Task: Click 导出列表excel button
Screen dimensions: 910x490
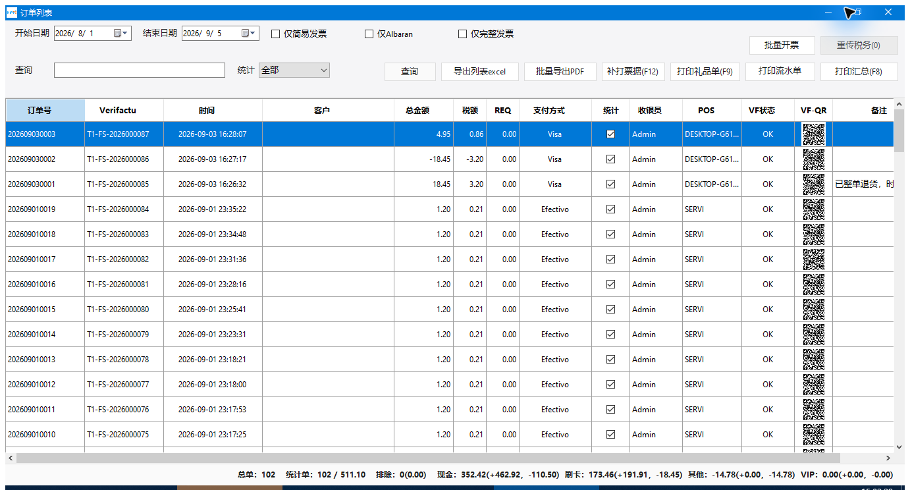Action: click(480, 71)
